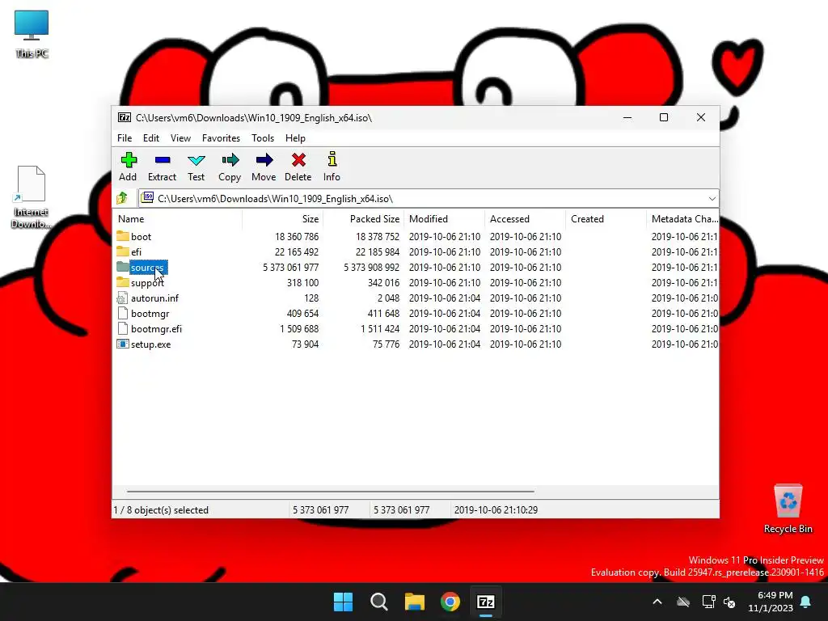Expand the address path dropdown

pos(712,199)
